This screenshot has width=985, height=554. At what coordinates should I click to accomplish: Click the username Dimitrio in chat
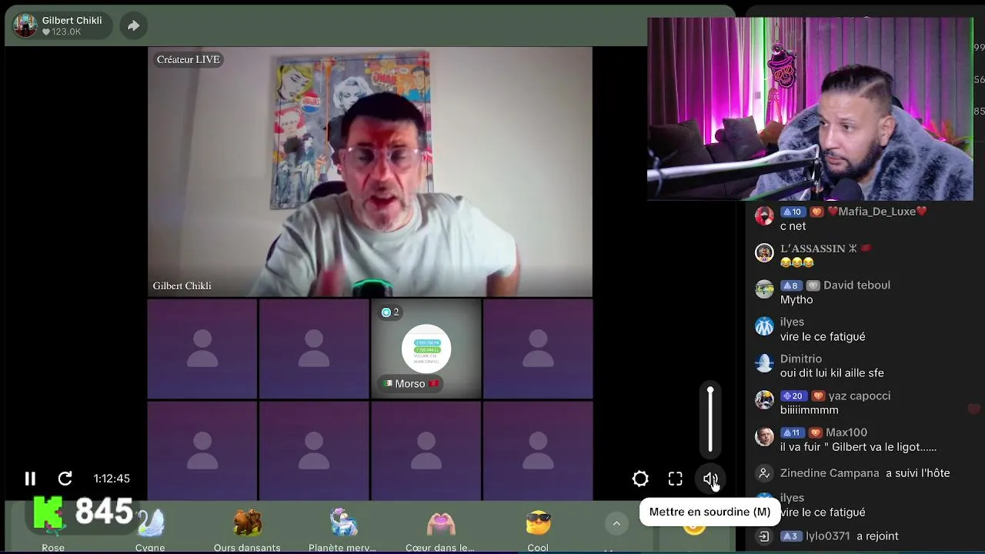(801, 359)
